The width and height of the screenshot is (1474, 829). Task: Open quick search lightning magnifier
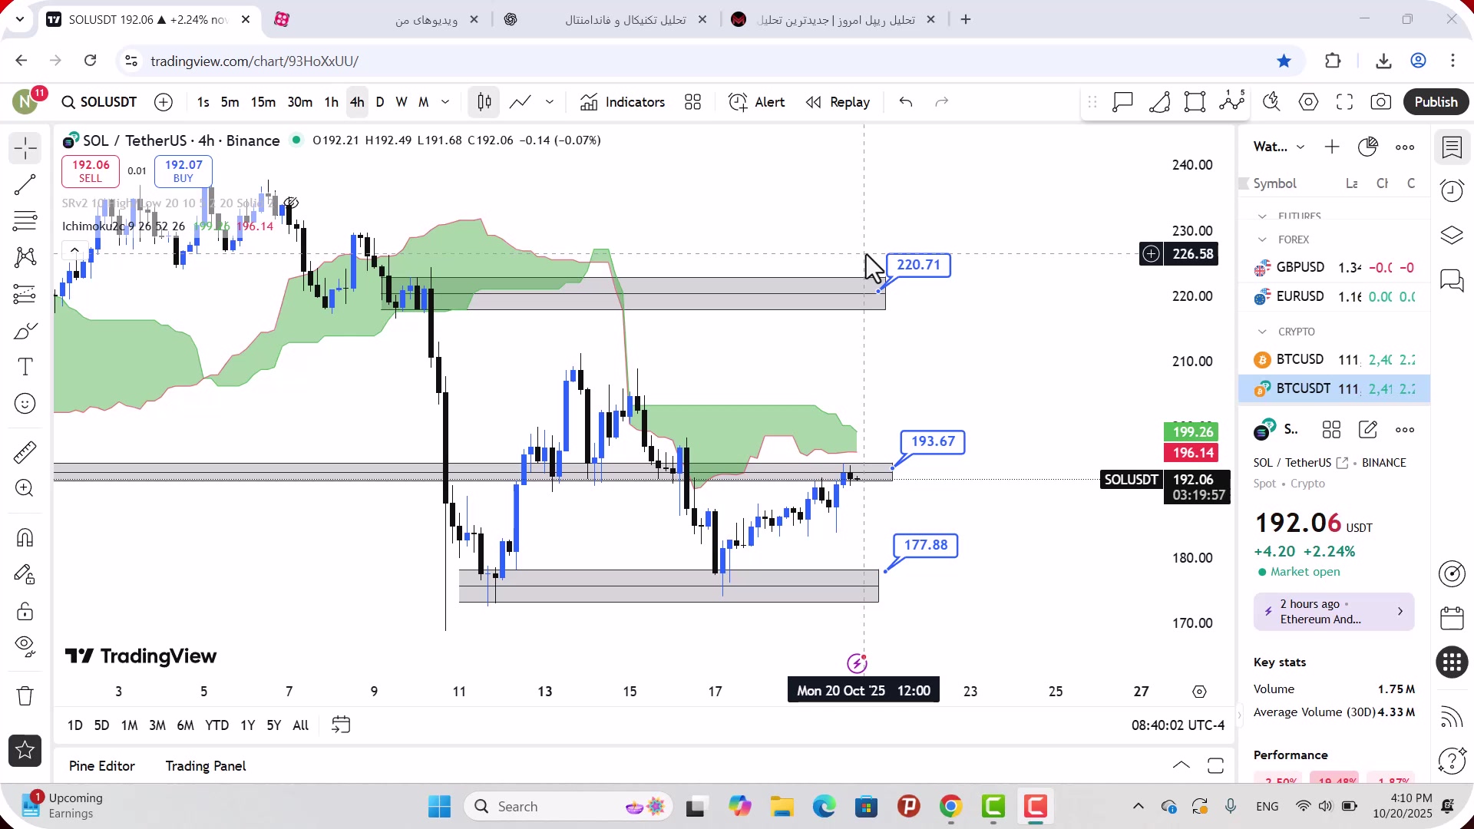click(x=1271, y=102)
